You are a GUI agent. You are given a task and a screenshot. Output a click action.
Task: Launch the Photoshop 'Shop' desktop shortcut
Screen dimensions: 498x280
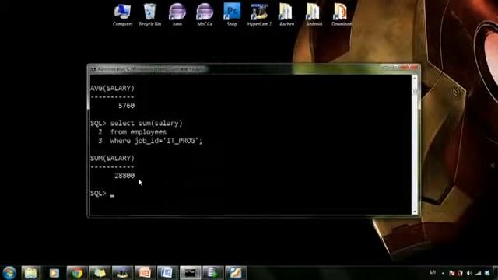(x=232, y=15)
